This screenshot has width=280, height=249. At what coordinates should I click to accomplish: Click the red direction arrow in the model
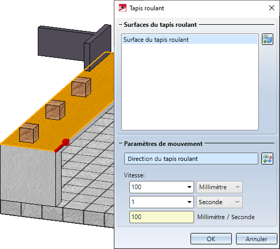62,146
